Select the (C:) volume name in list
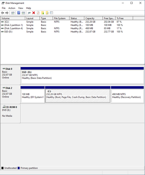Viewport: 145px width, 175px height. (x=7, y=22)
